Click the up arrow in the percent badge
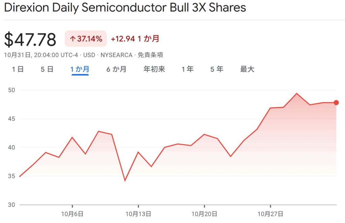This screenshot has width=345, height=223. pyautogui.click(x=72, y=39)
